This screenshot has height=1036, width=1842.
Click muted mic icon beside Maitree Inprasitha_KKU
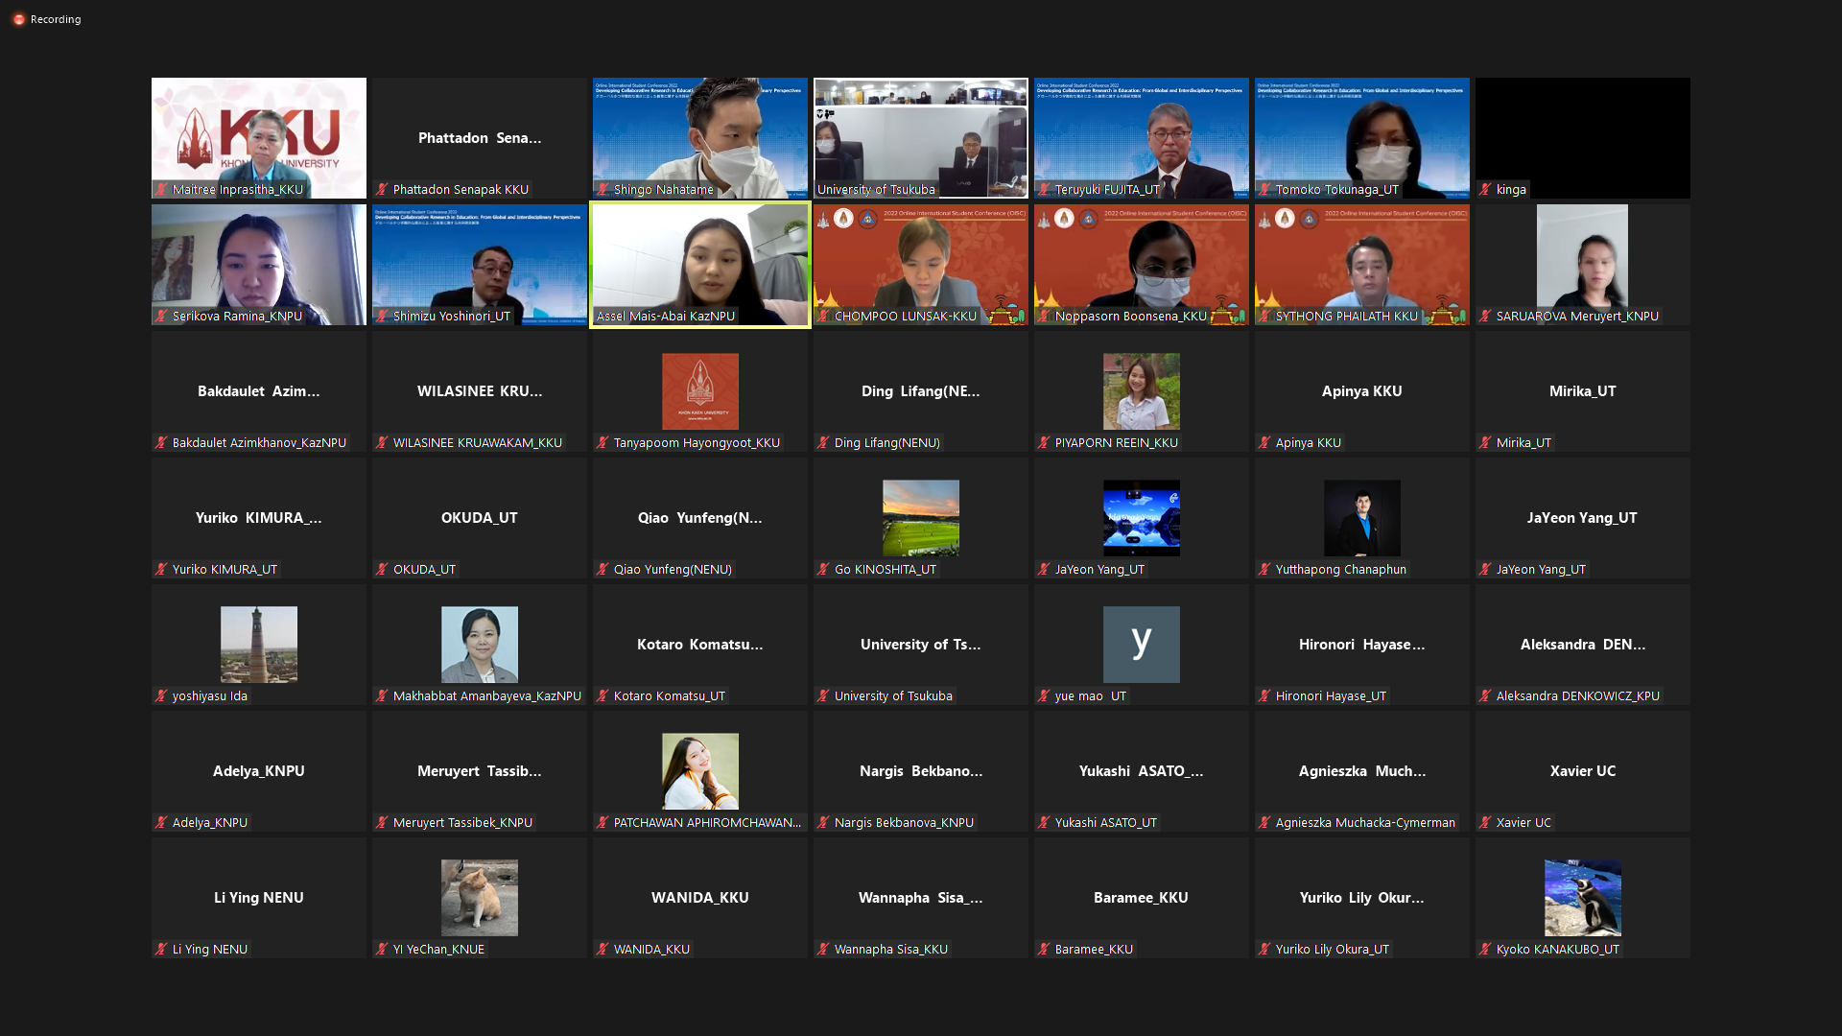click(162, 190)
